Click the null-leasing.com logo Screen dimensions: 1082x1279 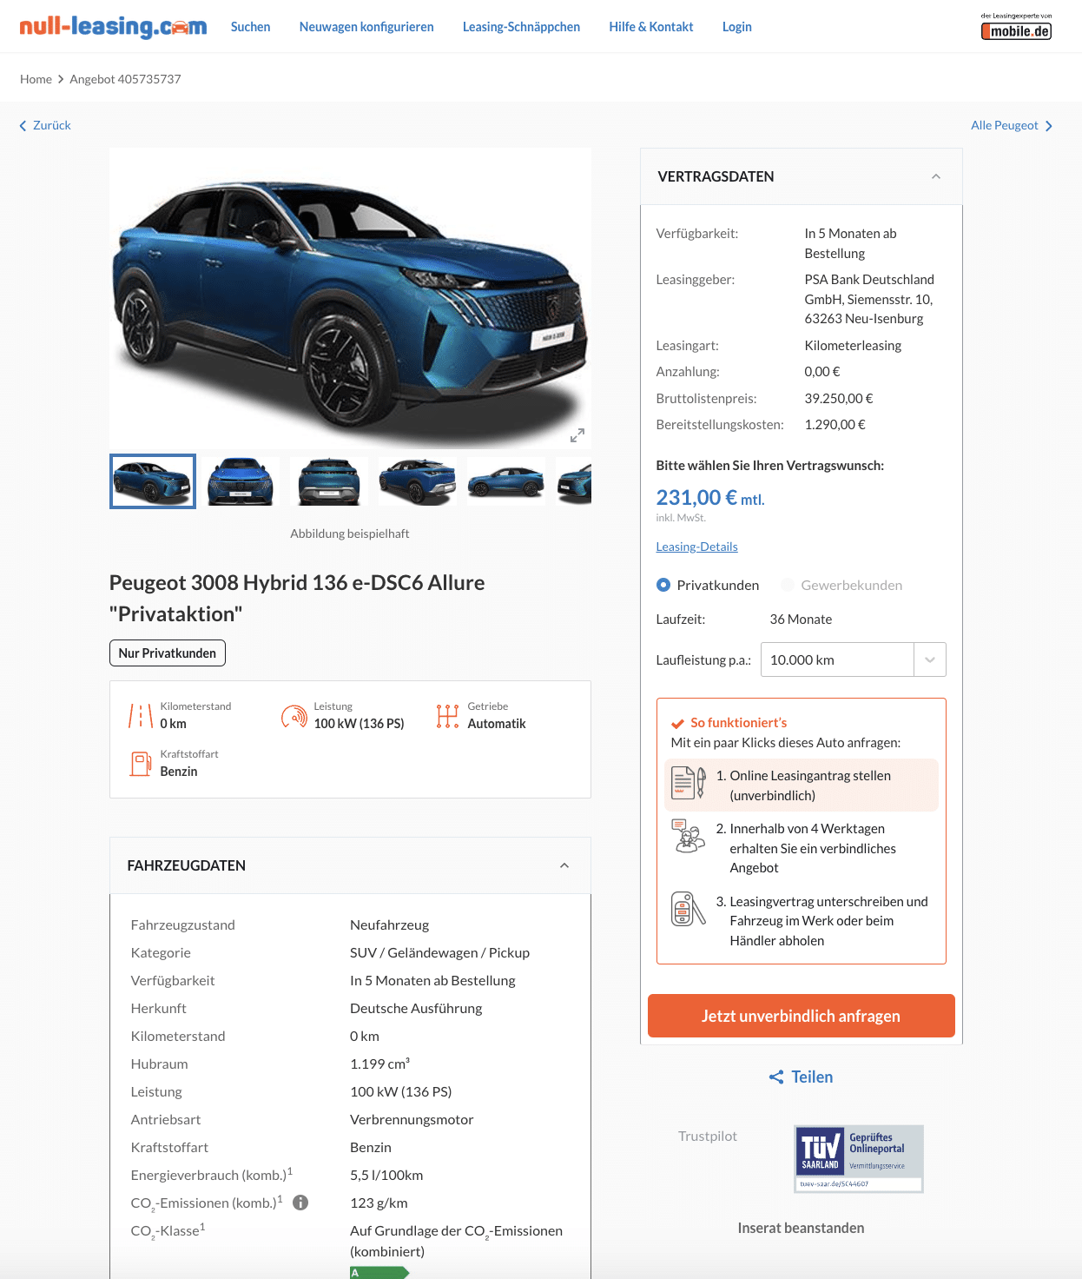(x=113, y=27)
